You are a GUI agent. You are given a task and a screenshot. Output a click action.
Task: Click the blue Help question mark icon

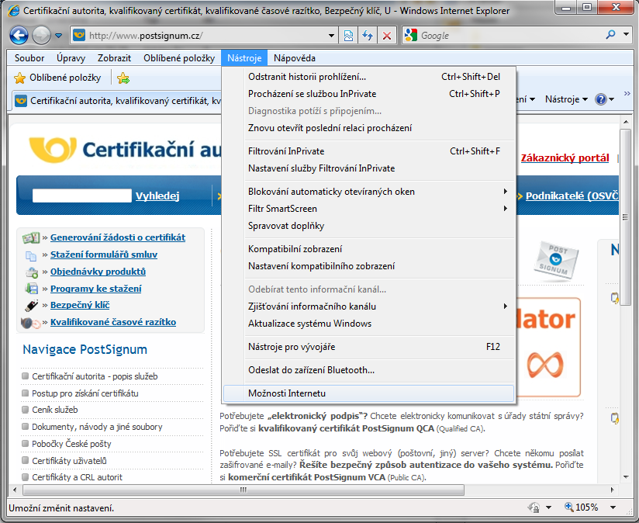point(601,99)
